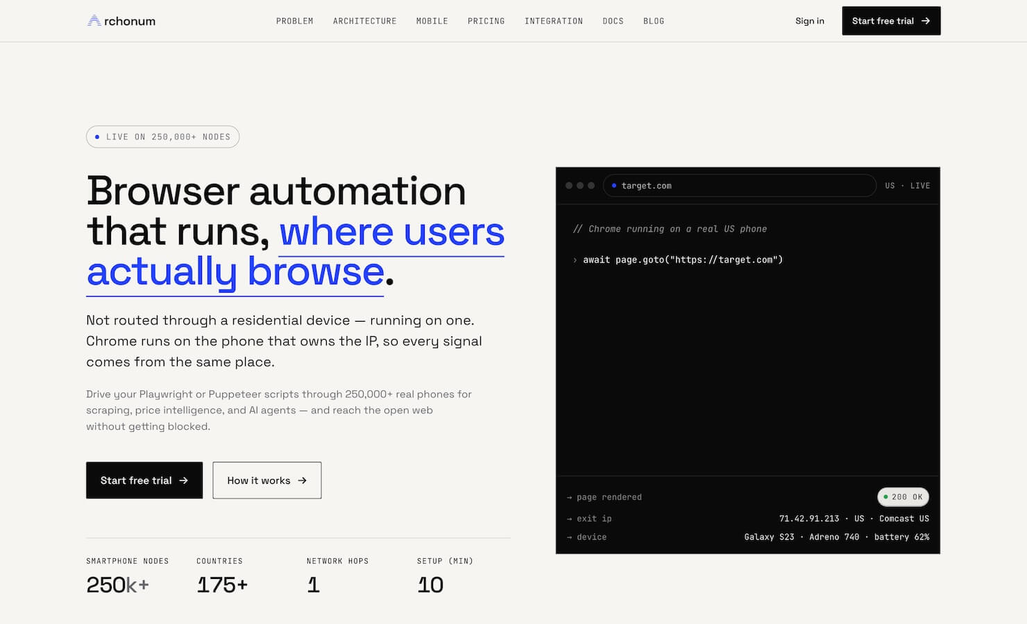Navigate to Integration
This screenshot has height=624, width=1027.
click(554, 21)
